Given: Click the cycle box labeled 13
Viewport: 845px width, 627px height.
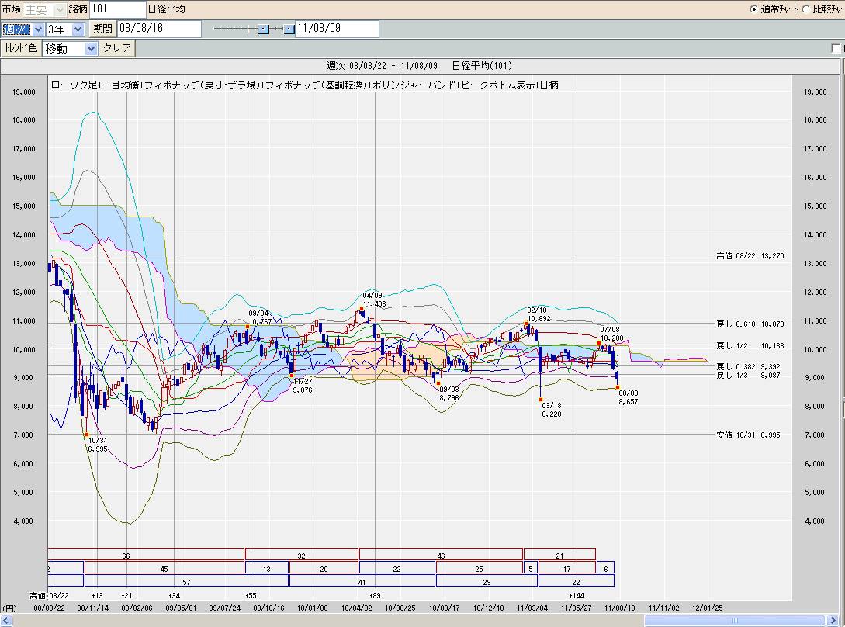Looking at the screenshot, I should pyautogui.click(x=267, y=568).
